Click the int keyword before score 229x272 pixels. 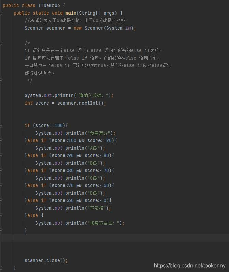pos(29,103)
